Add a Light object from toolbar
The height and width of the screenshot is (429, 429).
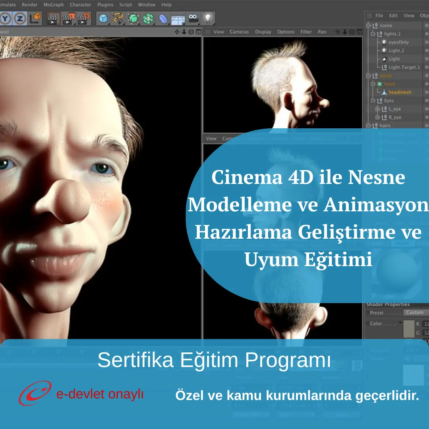[x=208, y=19]
